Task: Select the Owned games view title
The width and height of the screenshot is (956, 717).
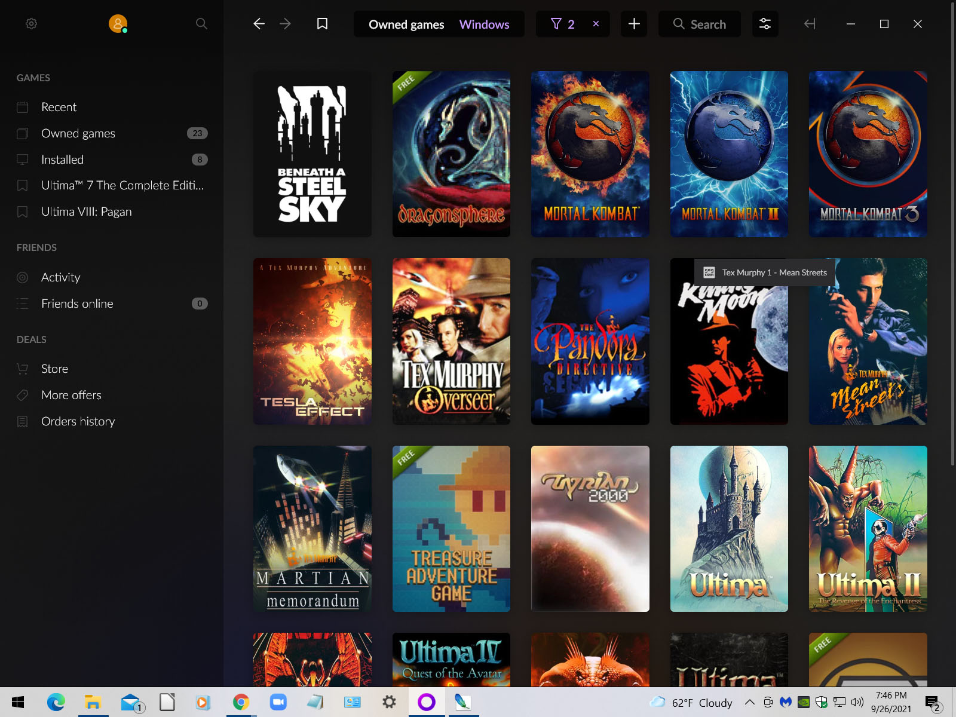Action: [x=406, y=24]
